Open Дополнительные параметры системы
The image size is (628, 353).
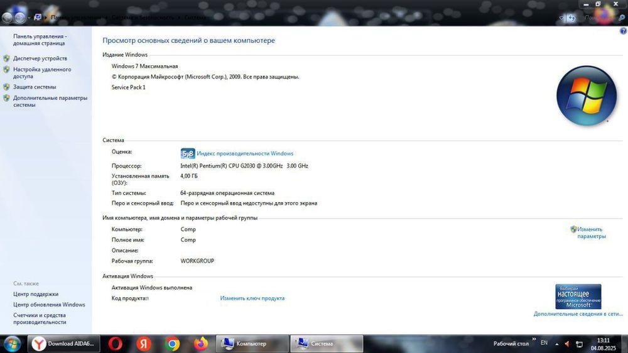click(50, 101)
